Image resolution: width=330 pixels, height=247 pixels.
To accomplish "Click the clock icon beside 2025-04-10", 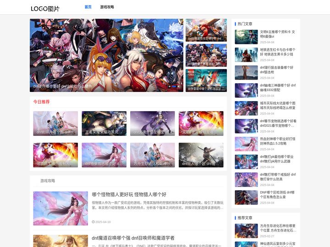I will 93,222.
